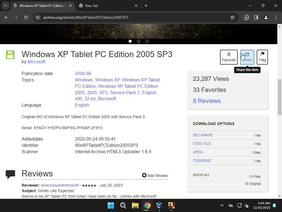Open the 32-bit topic link
The image size is (282, 212).
click(90, 99)
